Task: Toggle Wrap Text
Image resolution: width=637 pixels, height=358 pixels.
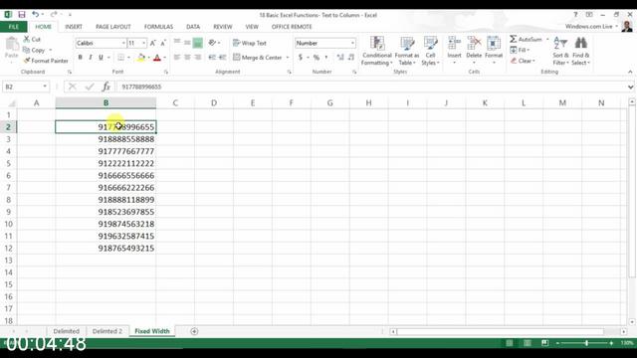Action: click(x=250, y=43)
